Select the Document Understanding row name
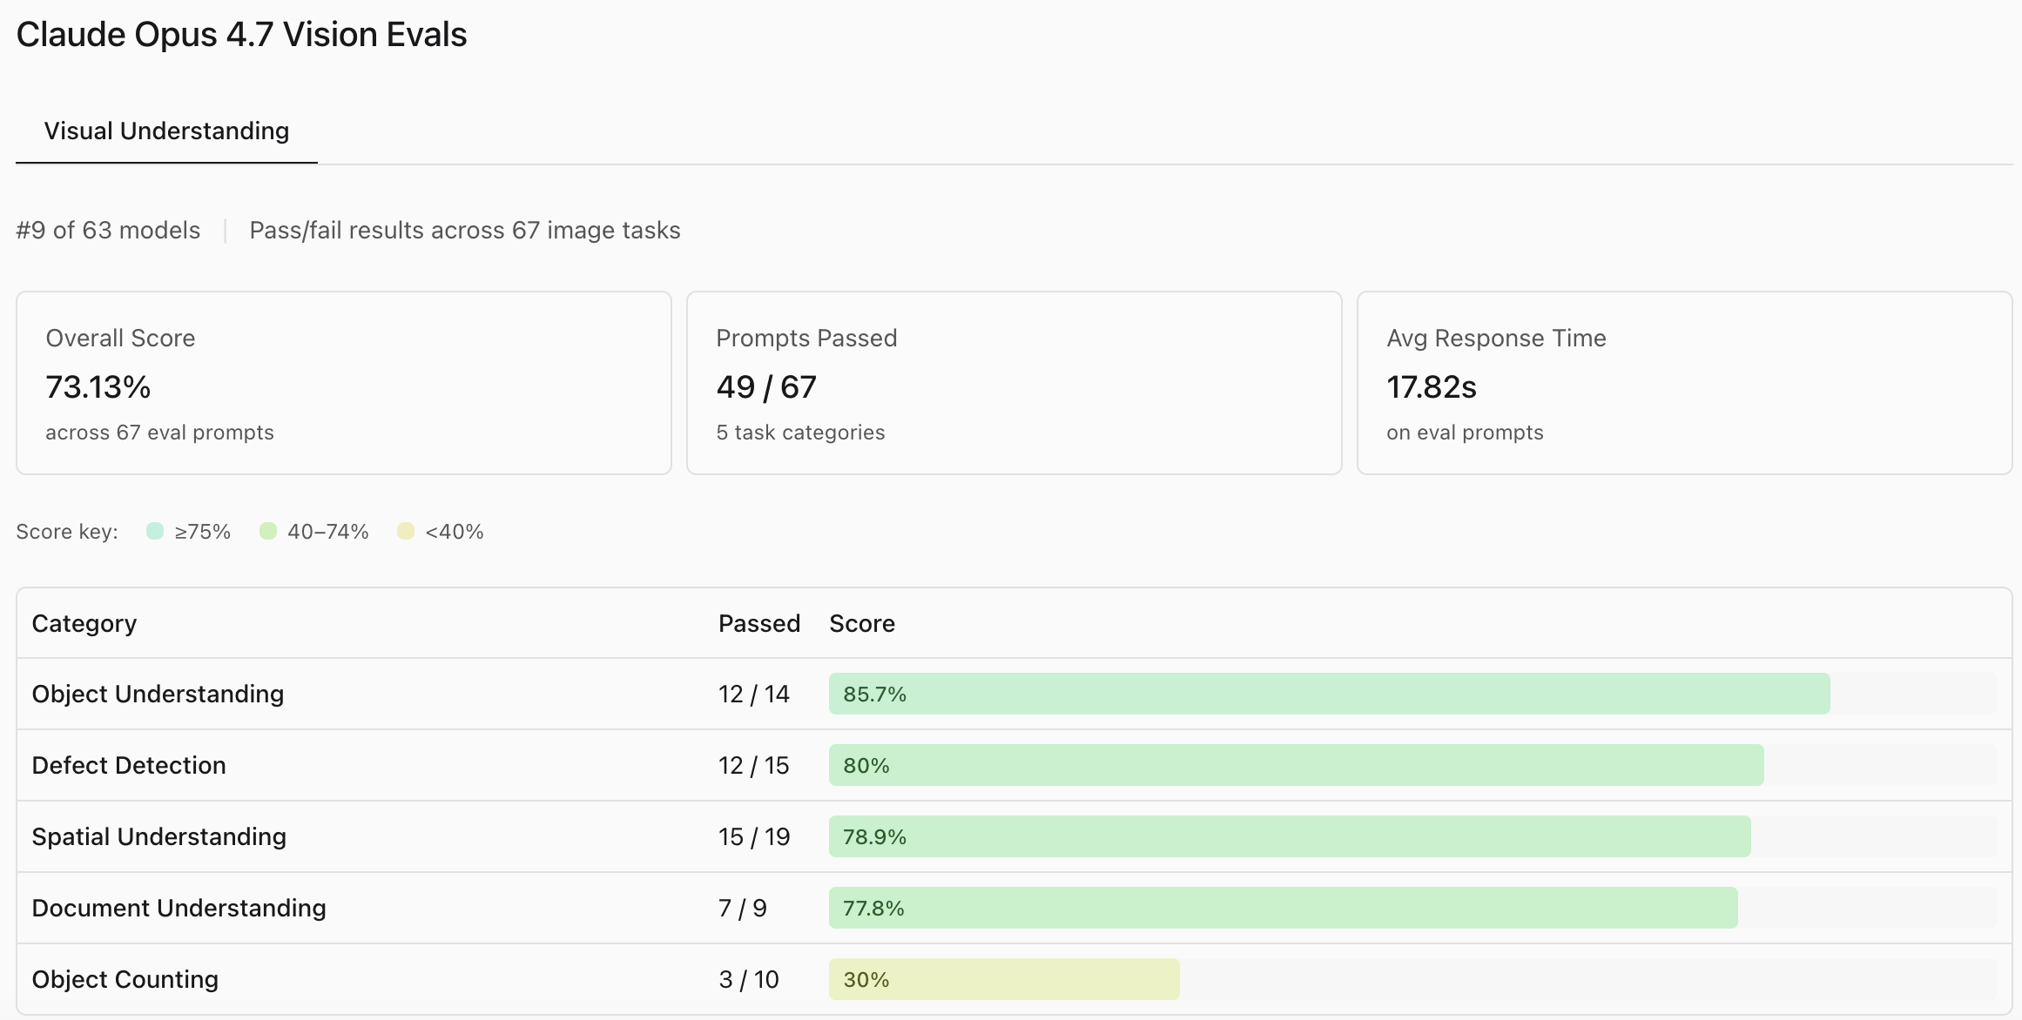The width and height of the screenshot is (2022, 1020). pyautogui.click(x=179, y=908)
